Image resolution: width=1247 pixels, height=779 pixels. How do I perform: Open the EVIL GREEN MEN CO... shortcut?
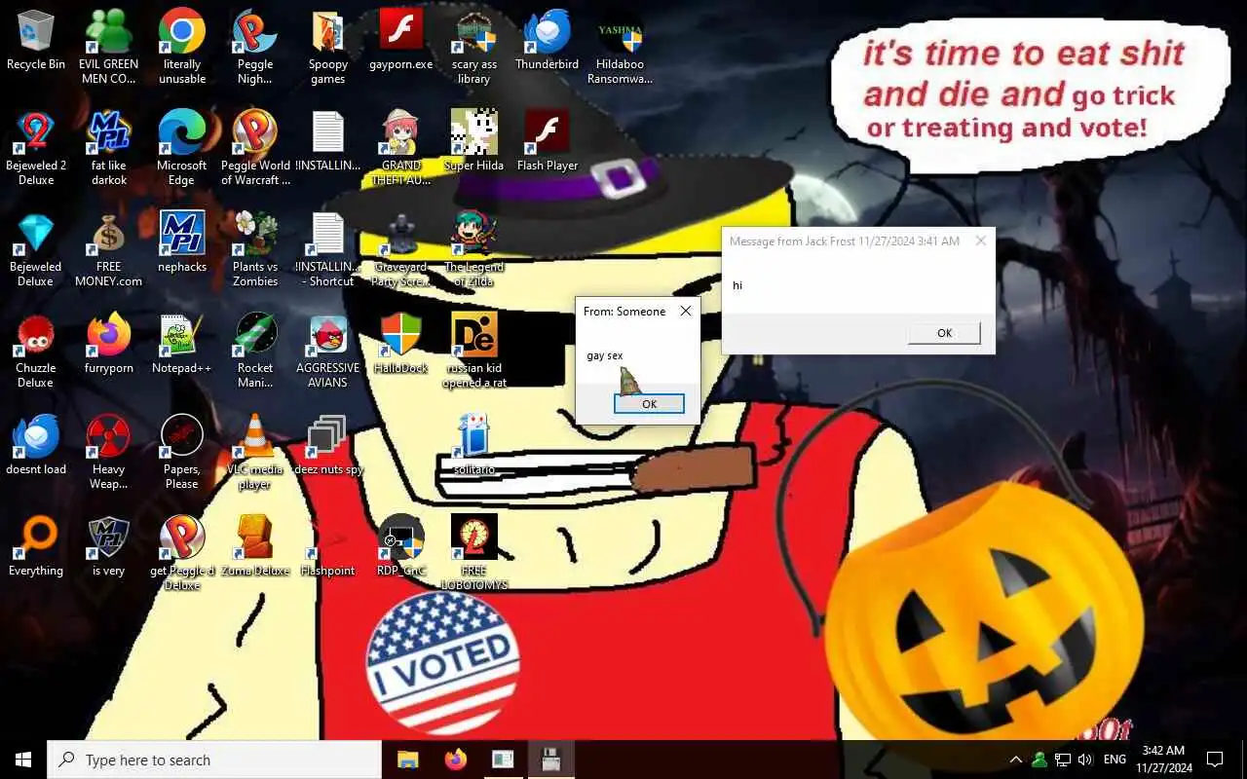(x=108, y=47)
